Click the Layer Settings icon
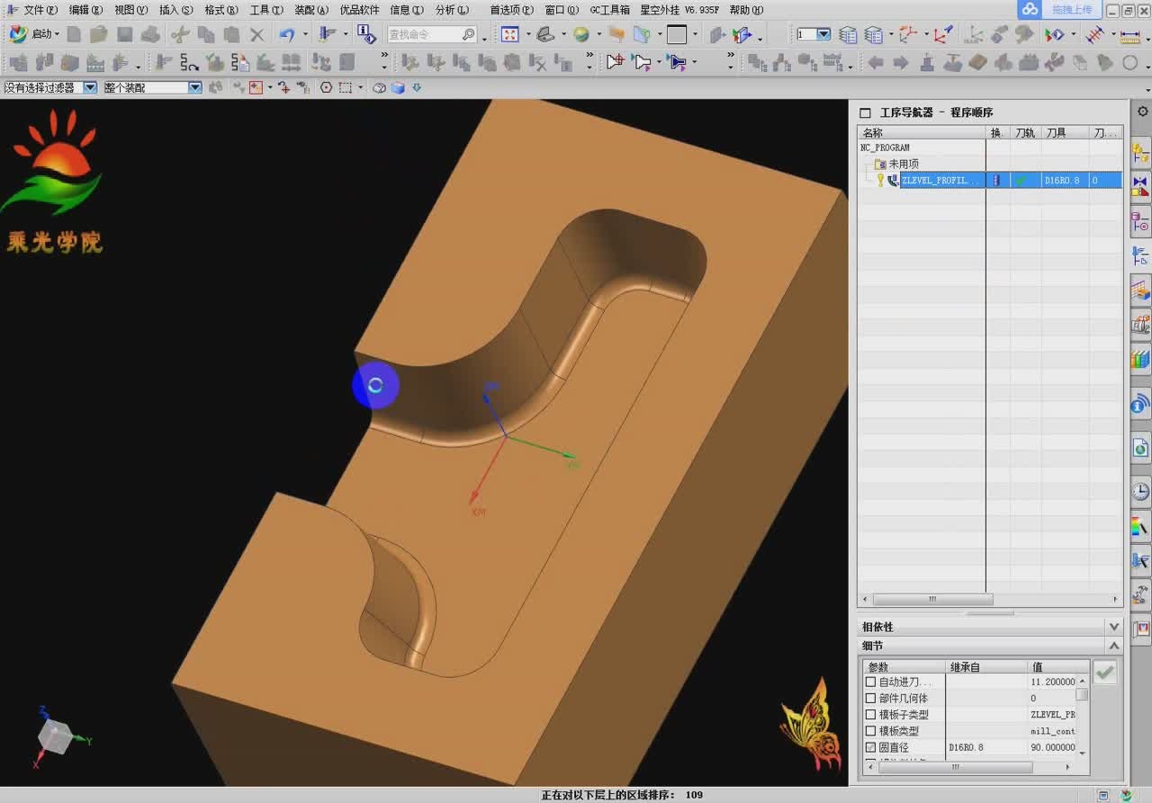The width and height of the screenshot is (1152, 803). [x=848, y=34]
